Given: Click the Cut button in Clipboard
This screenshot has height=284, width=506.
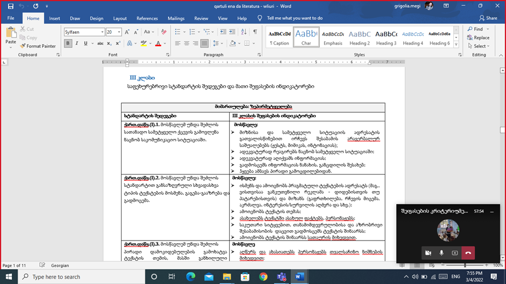Looking at the screenshot, I should [x=27, y=29].
